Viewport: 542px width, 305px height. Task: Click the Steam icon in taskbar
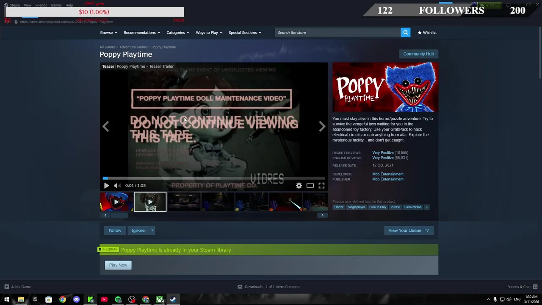coord(173,299)
